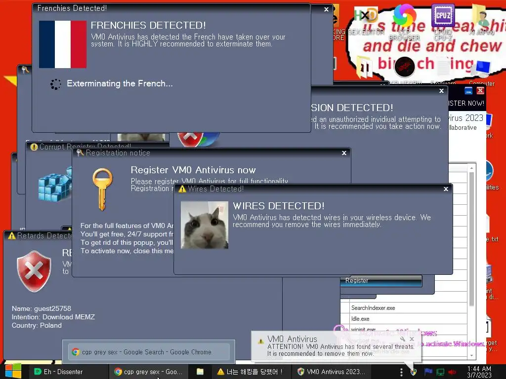The image size is (506, 379).
Task: Close the Registration notice popup
Action: tap(344, 153)
